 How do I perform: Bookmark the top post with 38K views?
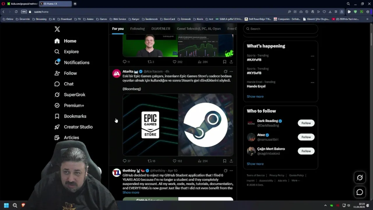coord(224,62)
